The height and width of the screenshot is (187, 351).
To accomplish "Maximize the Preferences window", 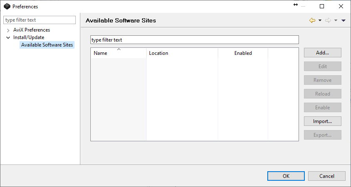I will point(322,6).
